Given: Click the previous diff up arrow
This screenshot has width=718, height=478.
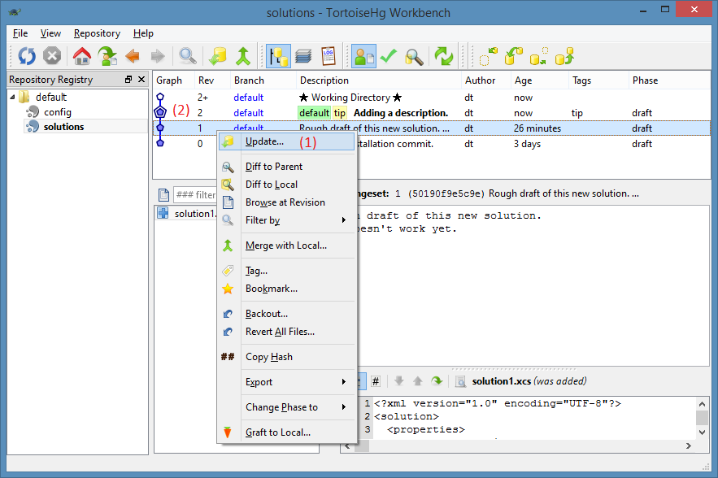Looking at the screenshot, I should [x=418, y=381].
